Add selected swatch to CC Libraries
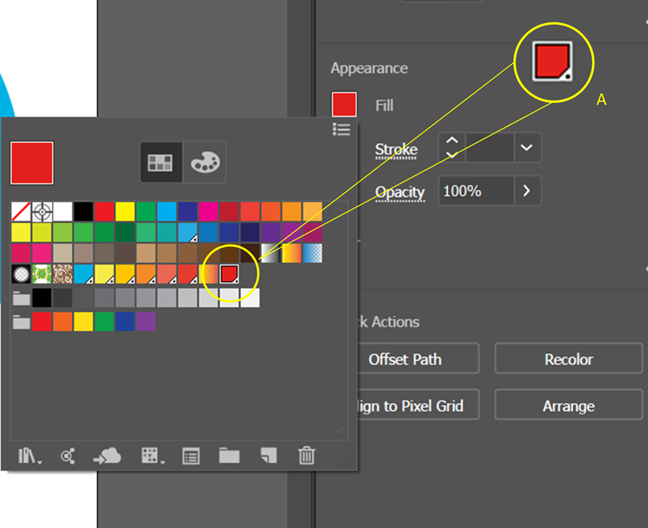This screenshot has height=528, width=648. (108, 456)
